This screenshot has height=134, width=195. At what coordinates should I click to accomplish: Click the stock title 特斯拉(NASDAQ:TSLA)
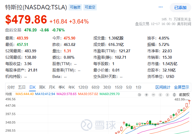click(x=36, y=7)
